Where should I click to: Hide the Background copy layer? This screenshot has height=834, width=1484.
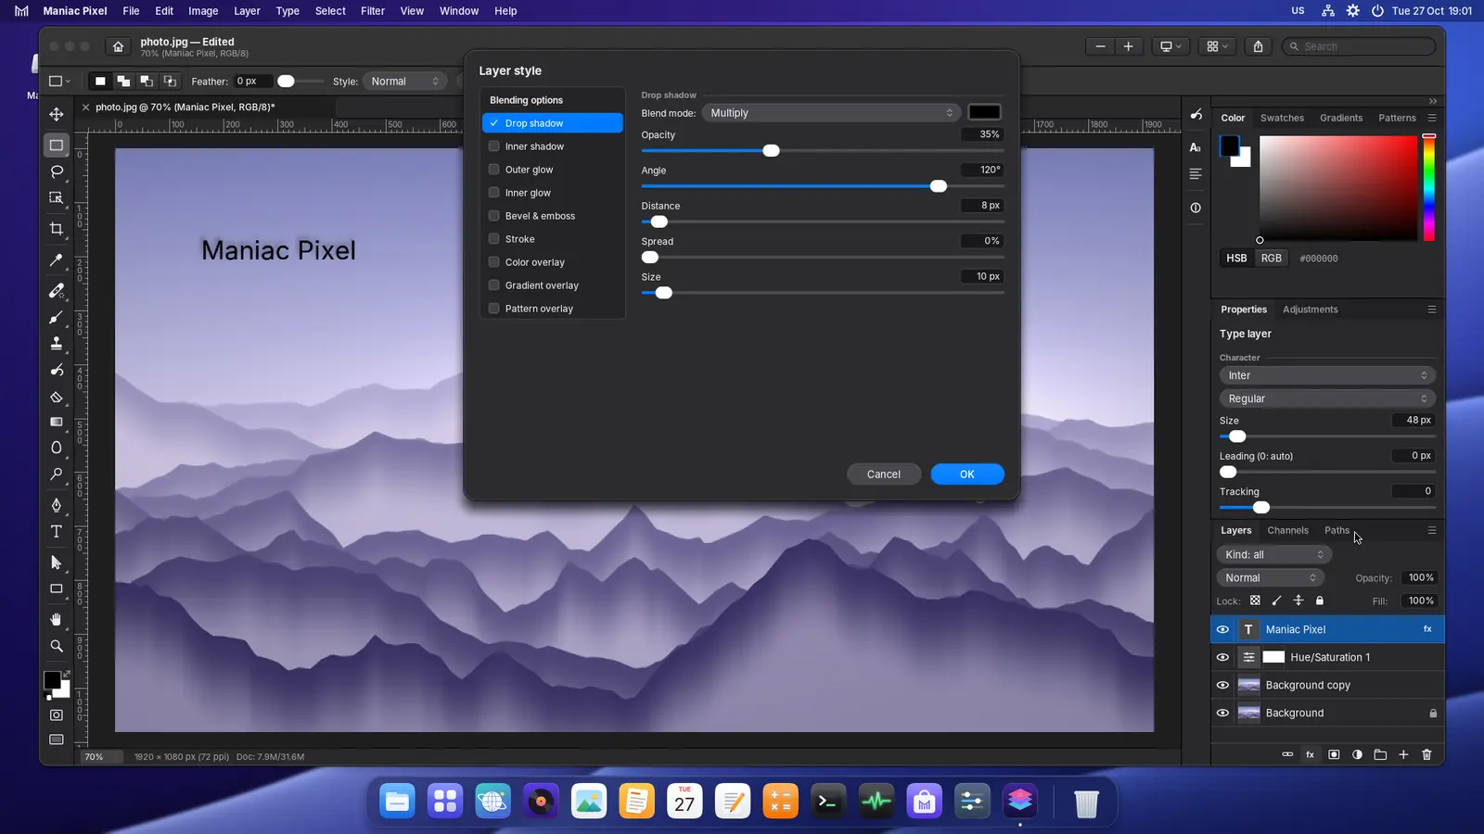(x=1222, y=685)
